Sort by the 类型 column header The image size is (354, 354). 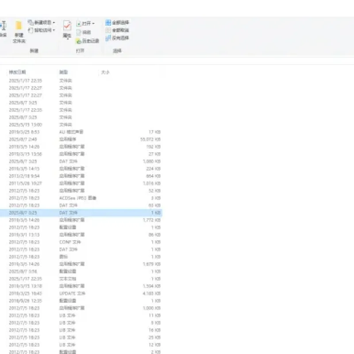(63, 72)
